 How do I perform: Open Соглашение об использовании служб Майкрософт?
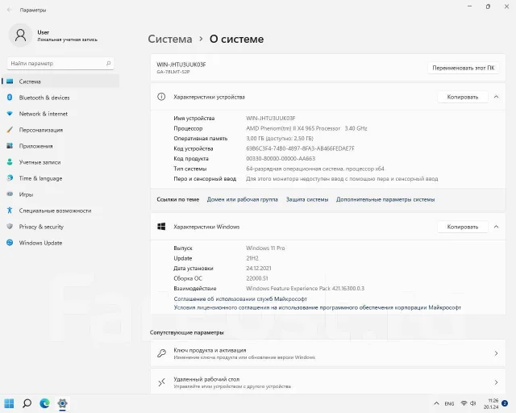pyautogui.click(x=240, y=298)
